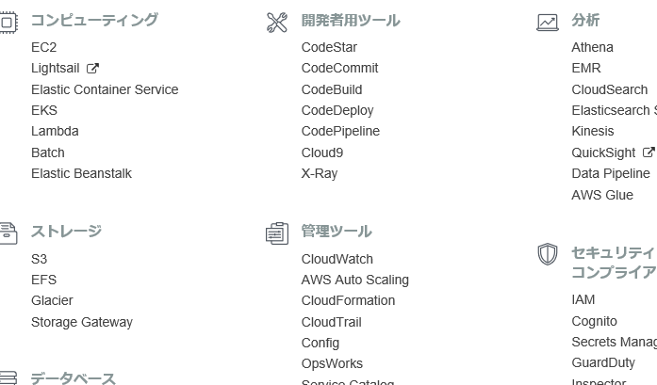Screen dimensions: 657x385
Task: Open Storage Gateway
Action: [x=82, y=322]
